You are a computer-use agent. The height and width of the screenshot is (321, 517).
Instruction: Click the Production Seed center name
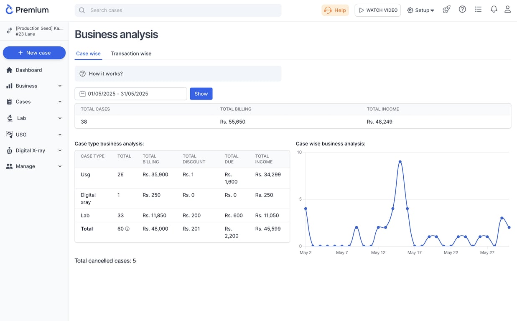tap(39, 31)
